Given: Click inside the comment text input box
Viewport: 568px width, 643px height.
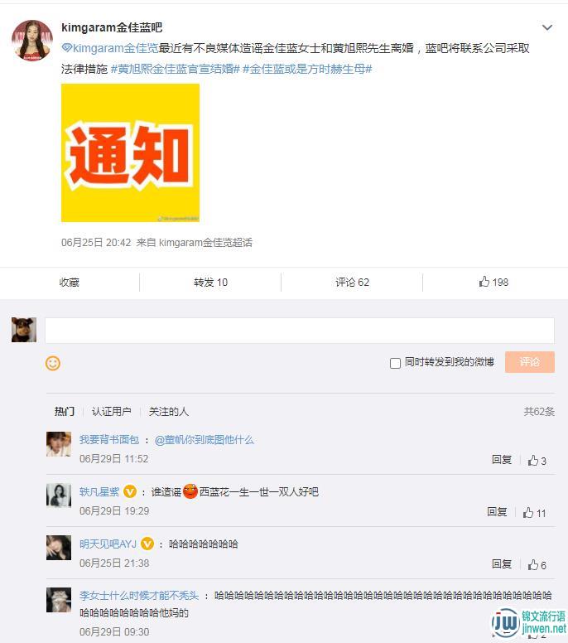Looking at the screenshot, I should click(x=300, y=330).
